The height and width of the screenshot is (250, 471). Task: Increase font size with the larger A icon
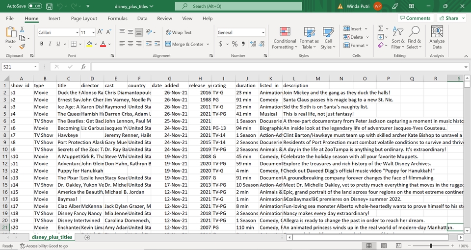[x=101, y=32]
